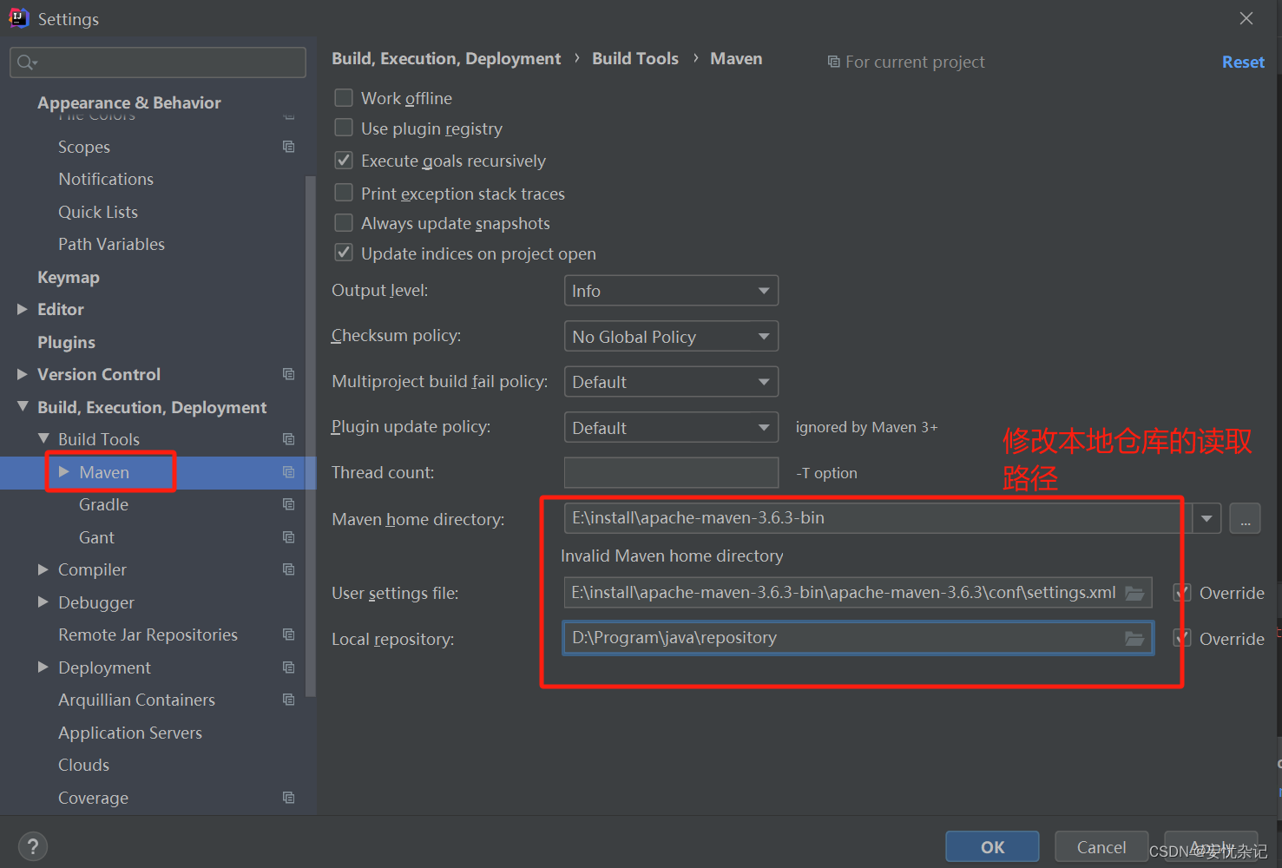Open Keymap settings

pos(69,278)
